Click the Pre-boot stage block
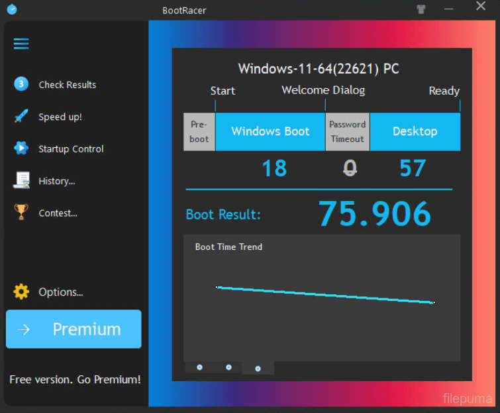 pyautogui.click(x=199, y=131)
